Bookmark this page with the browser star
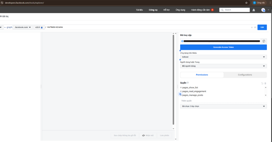 (246, 3)
